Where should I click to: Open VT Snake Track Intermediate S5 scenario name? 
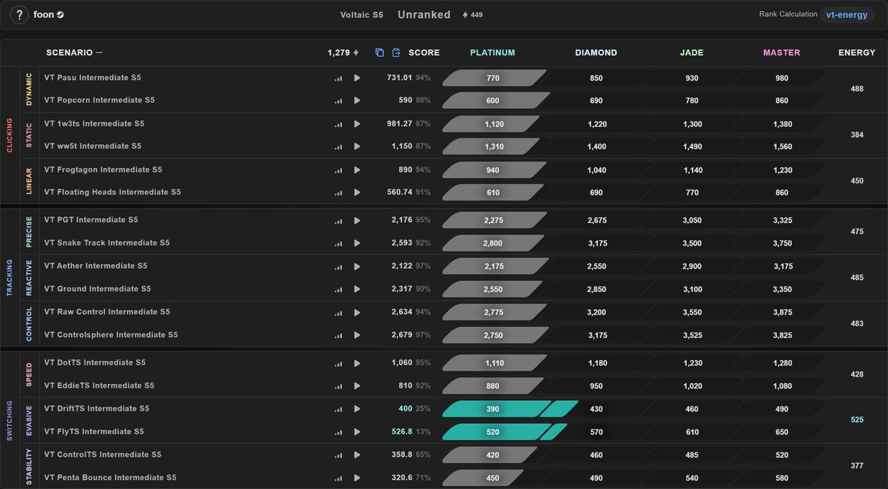click(107, 243)
